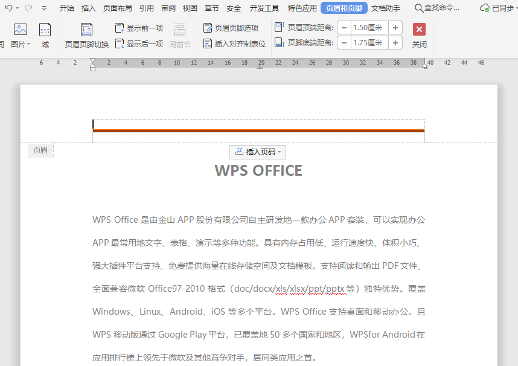Screen dimensions: 518x366
Task: Decrease 页眉顶端距离 with minus button
Action: pos(344,28)
